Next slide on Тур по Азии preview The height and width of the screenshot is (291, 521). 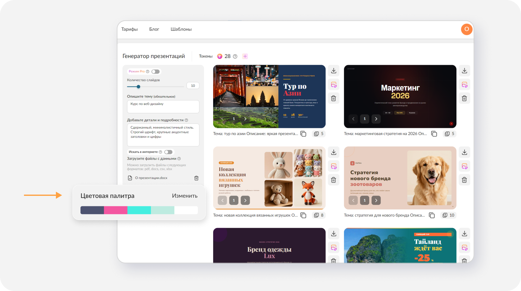tap(245, 119)
